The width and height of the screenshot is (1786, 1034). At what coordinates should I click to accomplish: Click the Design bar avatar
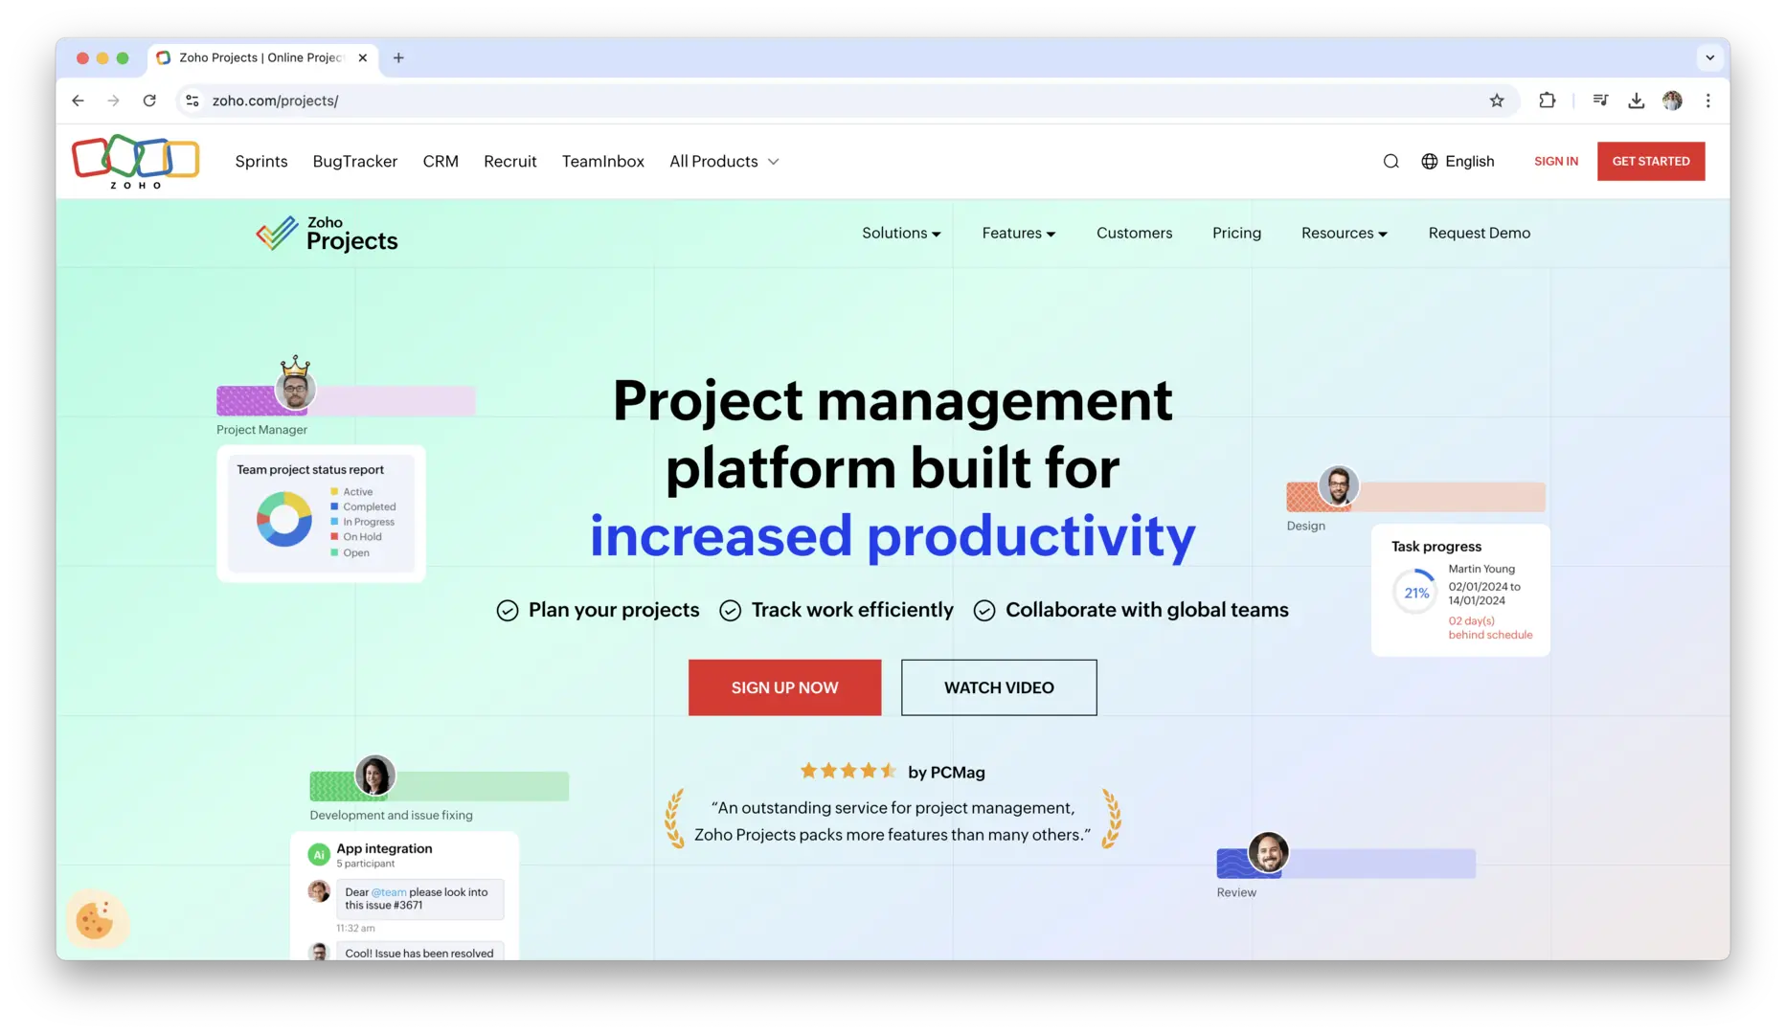click(x=1339, y=485)
